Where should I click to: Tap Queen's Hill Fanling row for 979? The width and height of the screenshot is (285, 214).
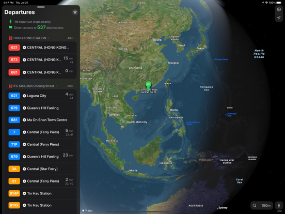41,157
